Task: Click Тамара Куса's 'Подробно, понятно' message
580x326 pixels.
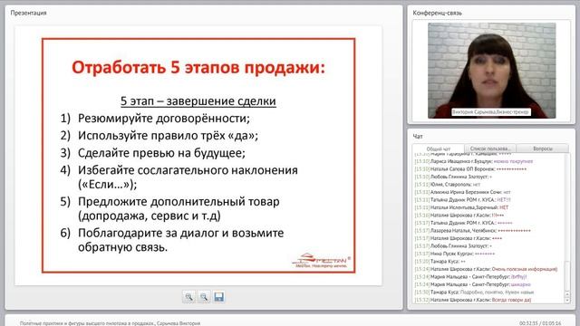Action: point(474,292)
